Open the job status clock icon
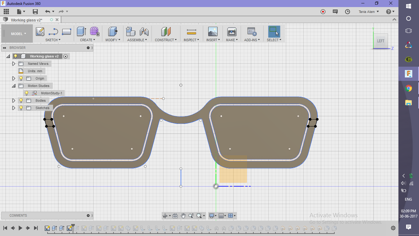The width and height of the screenshot is (419, 236). click(x=348, y=12)
